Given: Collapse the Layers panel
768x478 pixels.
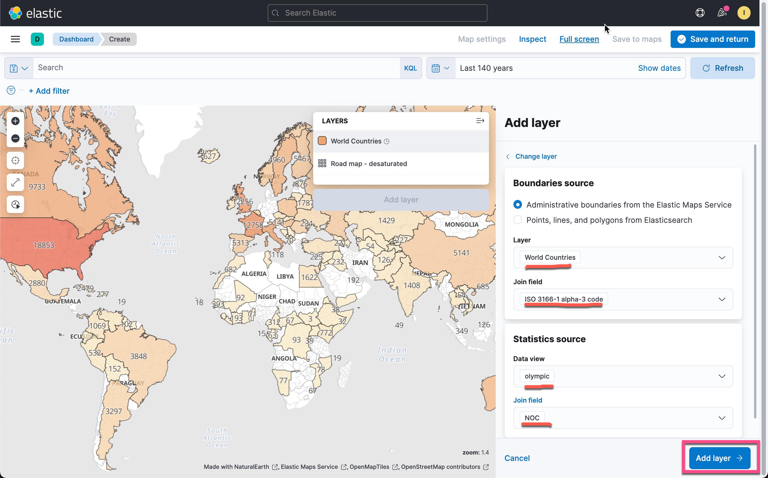Looking at the screenshot, I should point(480,121).
